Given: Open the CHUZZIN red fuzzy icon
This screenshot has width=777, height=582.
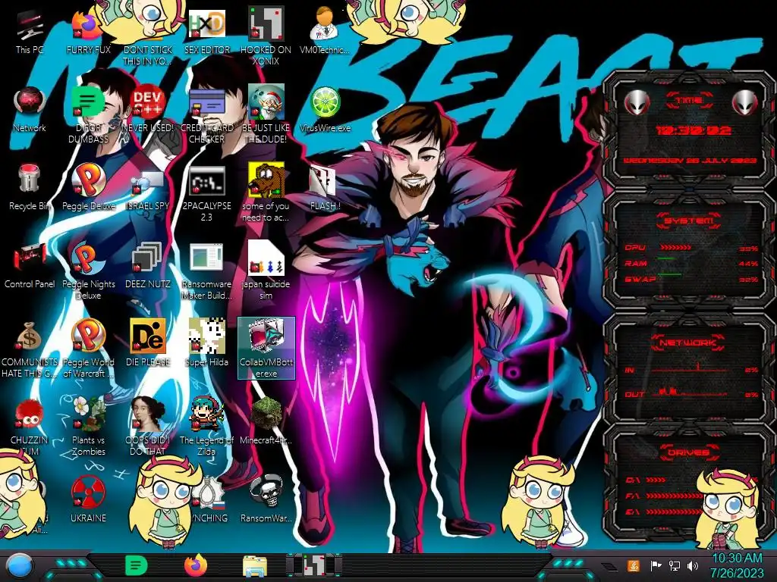Looking at the screenshot, I should 30,427.
